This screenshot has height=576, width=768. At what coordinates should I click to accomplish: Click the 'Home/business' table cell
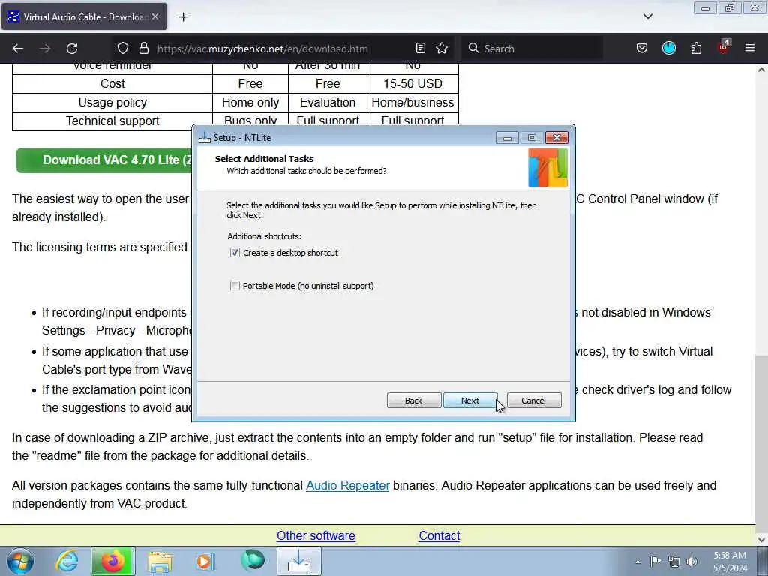413,102
